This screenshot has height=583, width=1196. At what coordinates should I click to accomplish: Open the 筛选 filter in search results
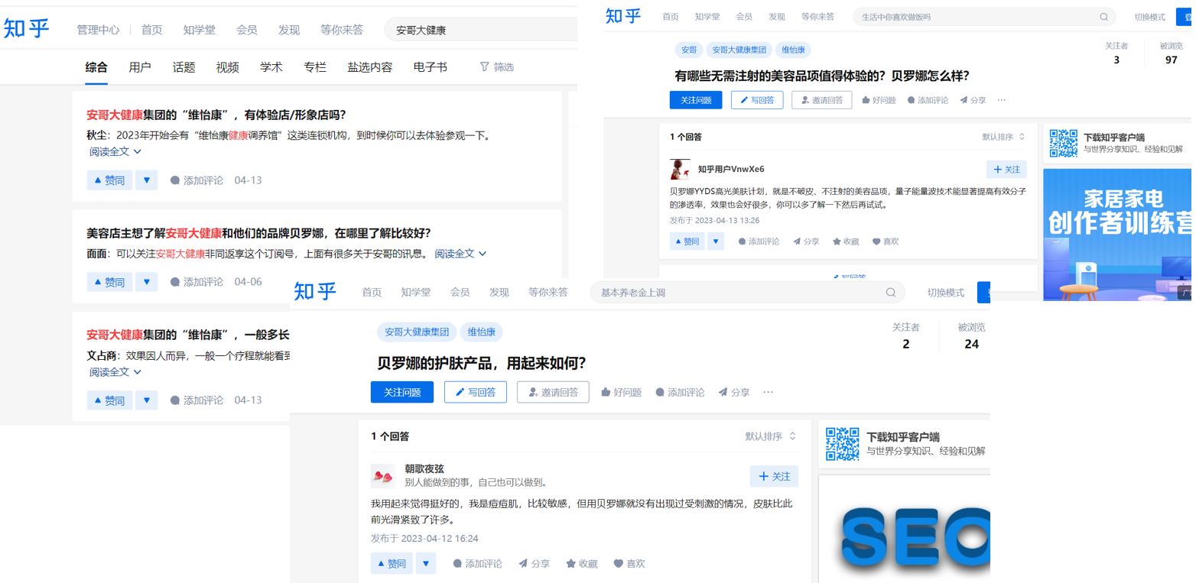496,67
